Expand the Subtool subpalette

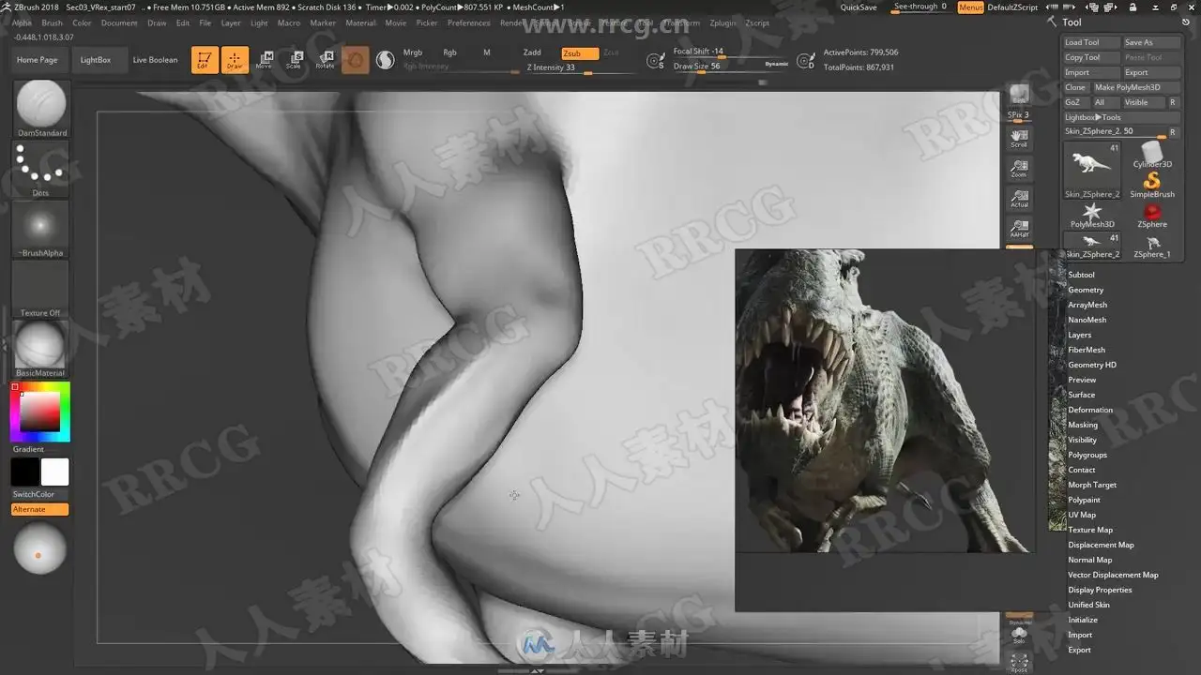coord(1081,275)
